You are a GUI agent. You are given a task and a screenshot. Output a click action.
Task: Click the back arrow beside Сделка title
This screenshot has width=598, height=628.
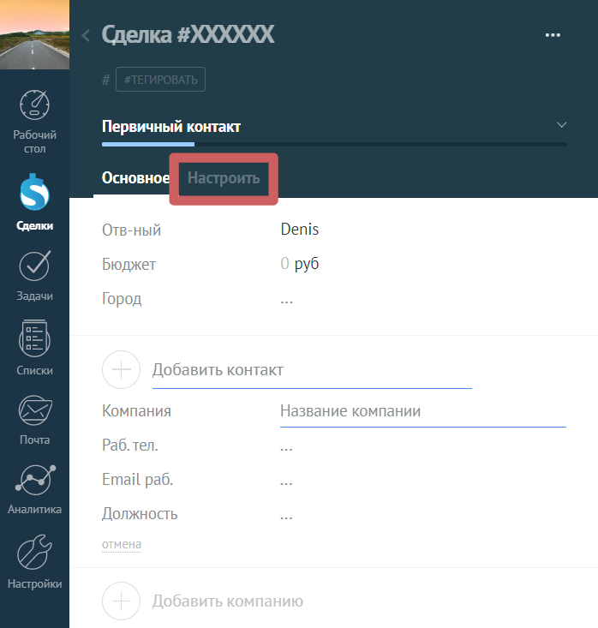86,36
